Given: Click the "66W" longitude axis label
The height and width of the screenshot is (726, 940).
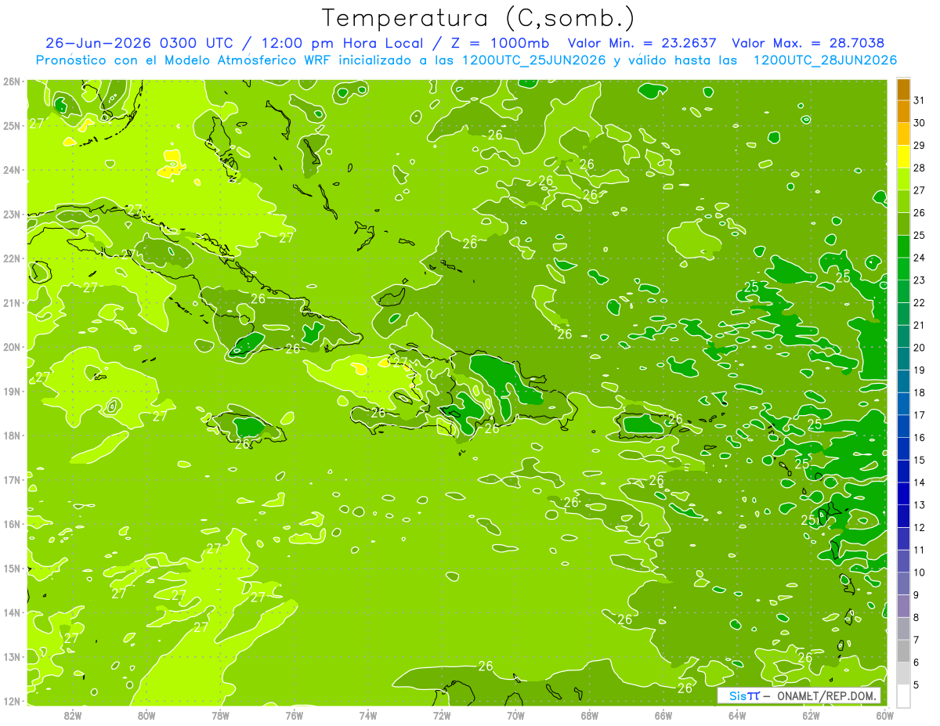Looking at the screenshot, I should click(663, 715).
